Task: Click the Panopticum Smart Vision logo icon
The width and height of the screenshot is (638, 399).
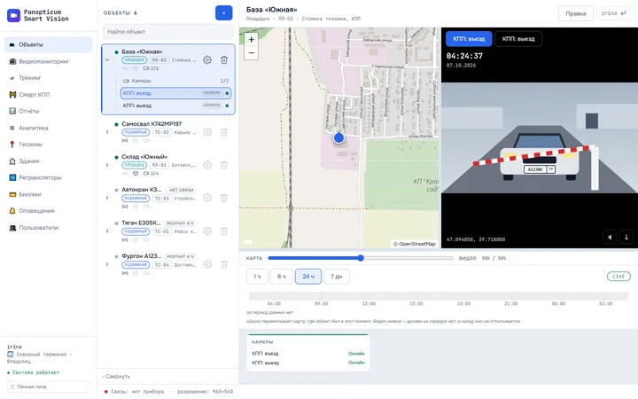Action: (13, 15)
